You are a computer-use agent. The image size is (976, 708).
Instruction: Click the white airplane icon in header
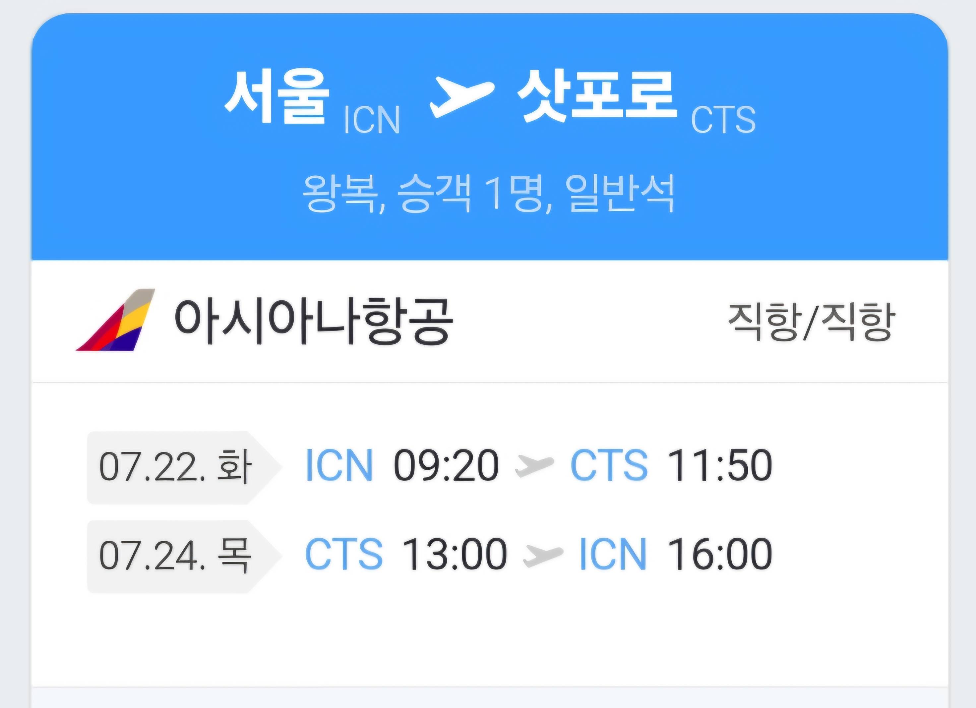pyautogui.click(x=462, y=96)
